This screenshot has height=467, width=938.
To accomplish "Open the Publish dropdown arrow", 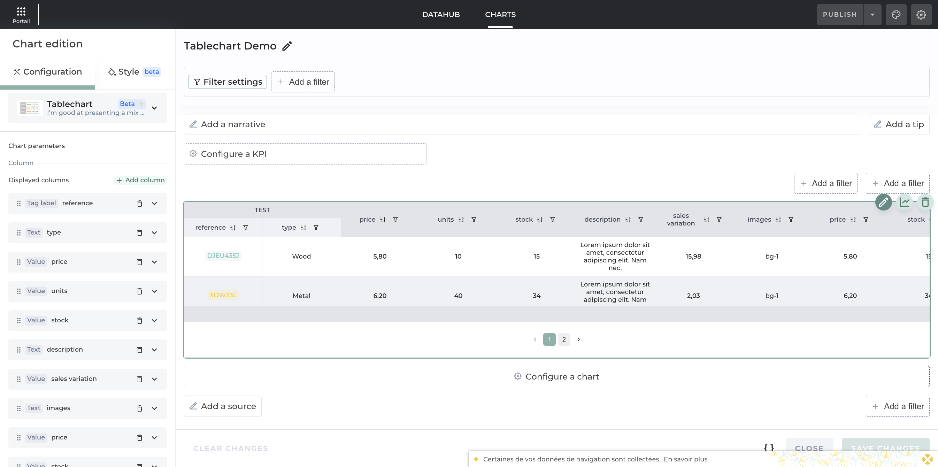I will pos(872,15).
